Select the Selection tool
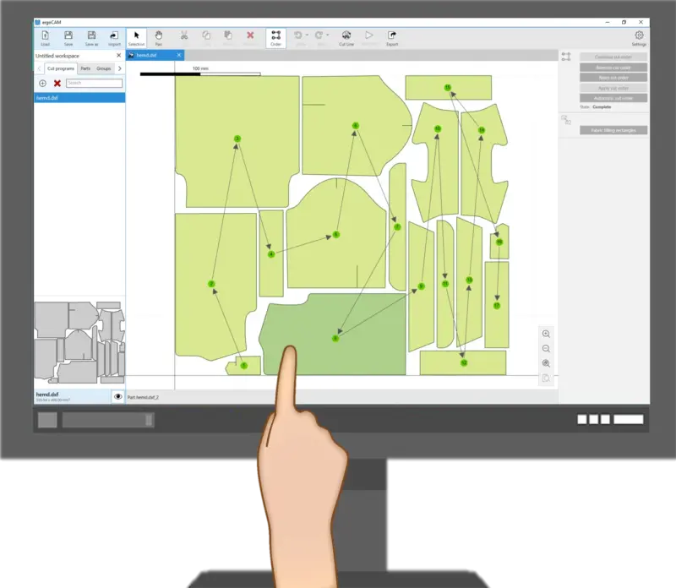The height and width of the screenshot is (588, 676). point(135,36)
